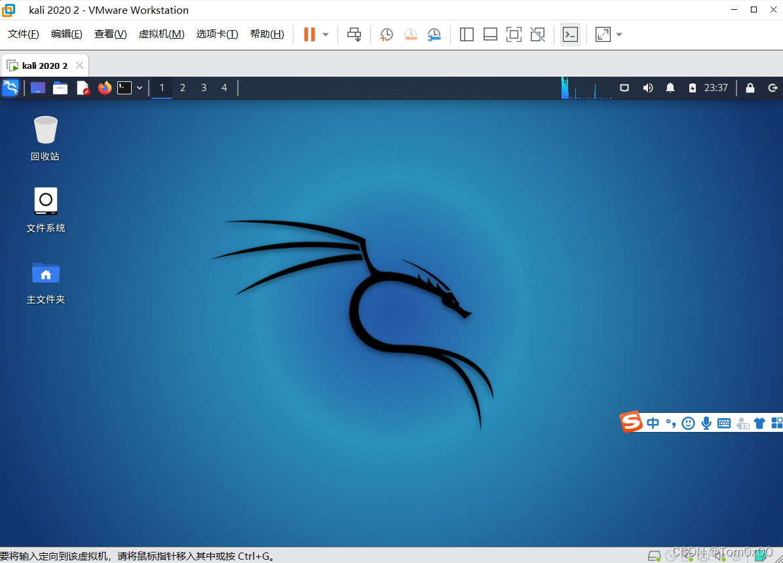Viewport: 783px width, 563px height.
Task: Open the 文件(F) menu
Action: [x=24, y=34]
